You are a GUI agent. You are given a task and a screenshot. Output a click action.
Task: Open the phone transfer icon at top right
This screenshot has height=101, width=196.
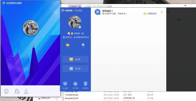(55, 12)
